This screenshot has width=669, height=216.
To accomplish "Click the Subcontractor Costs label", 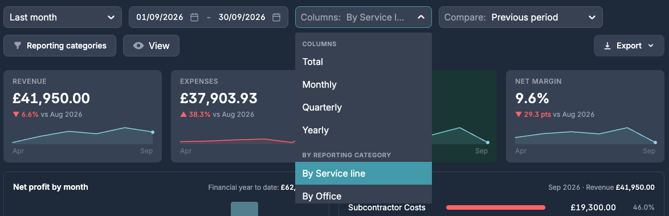I will coord(386,207).
